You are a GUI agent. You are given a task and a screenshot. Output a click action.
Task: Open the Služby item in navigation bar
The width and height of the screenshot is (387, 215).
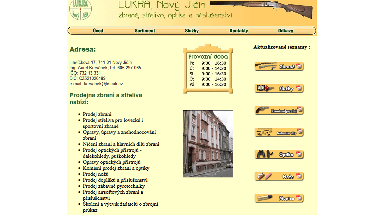(x=192, y=31)
